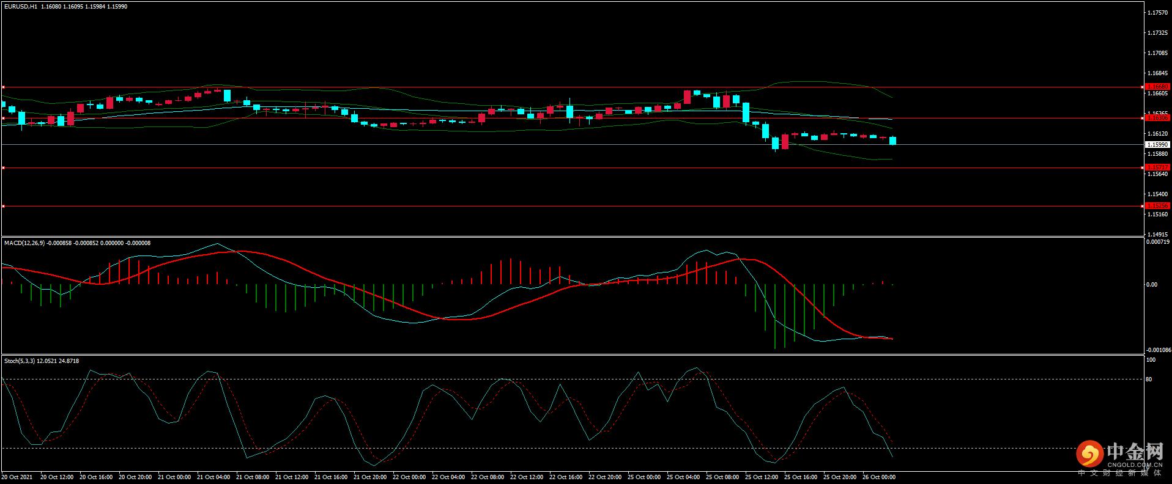The height and width of the screenshot is (484, 1172).
Task: Click the 21 Oct 04:00 time label
Action: click(213, 477)
